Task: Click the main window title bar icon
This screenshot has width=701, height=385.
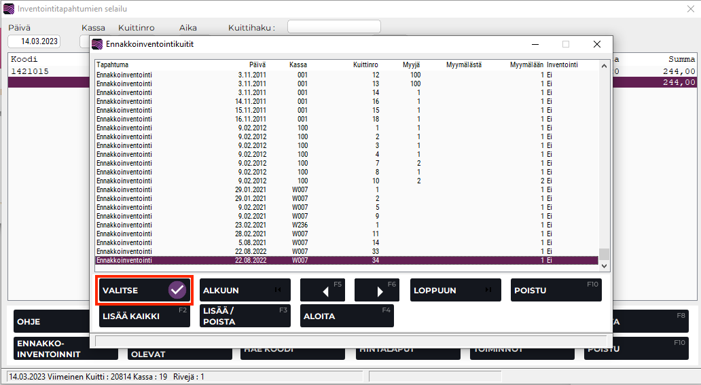Action: 8,9
